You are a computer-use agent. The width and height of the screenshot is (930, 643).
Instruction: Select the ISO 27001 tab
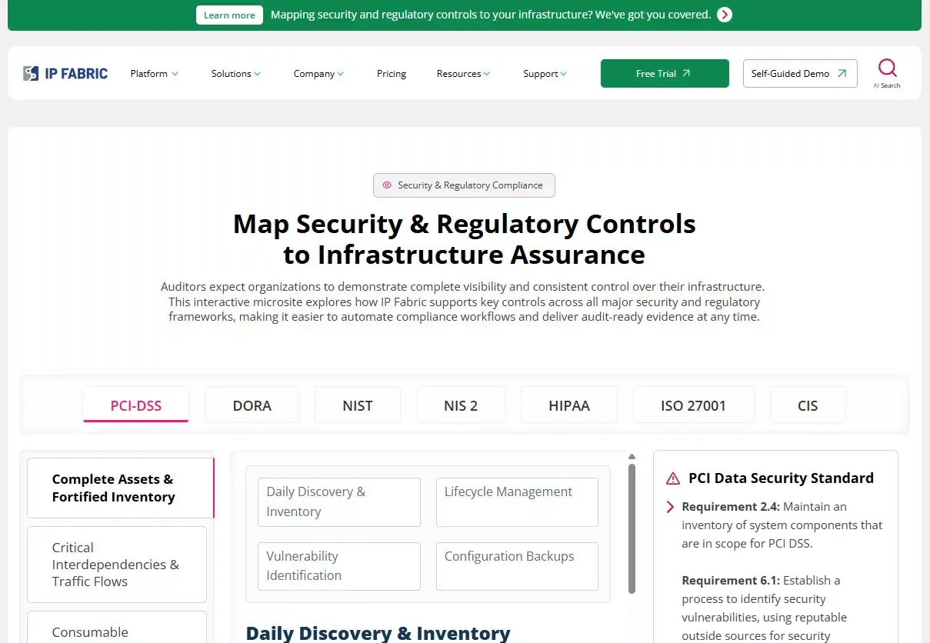tap(693, 405)
